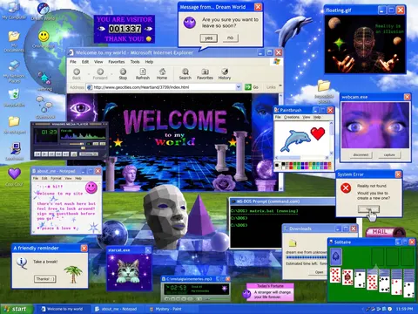This screenshot has width=418, height=314.
Task: Click the 001337 visitor counter
Action: point(125,29)
